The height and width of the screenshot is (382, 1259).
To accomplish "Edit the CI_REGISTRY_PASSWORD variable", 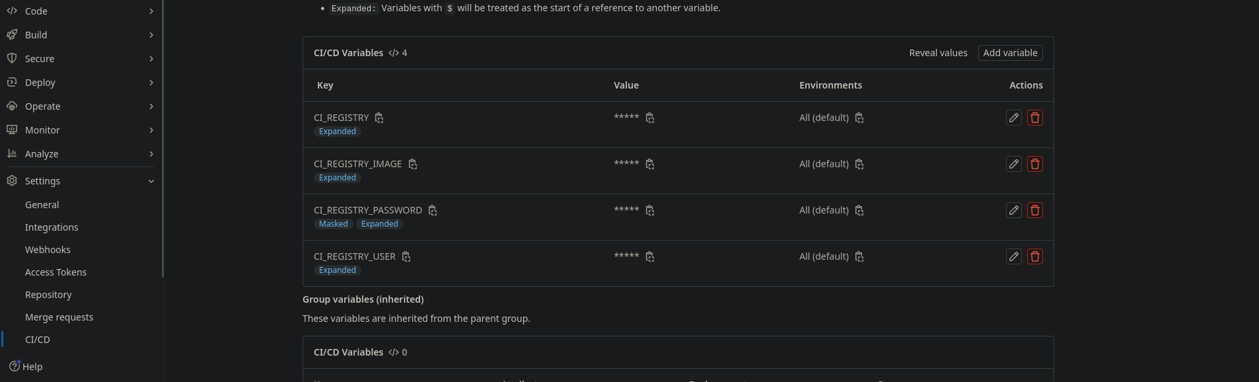I will pyautogui.click(x=1013, y=210).
